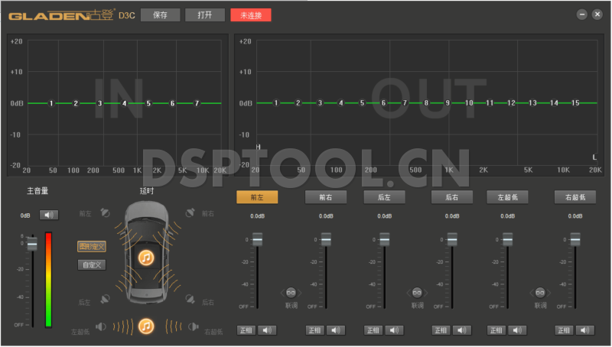Click the master volume (主音量) slider handle
Viewport: 612px width, 347px height.
[32, 244]
